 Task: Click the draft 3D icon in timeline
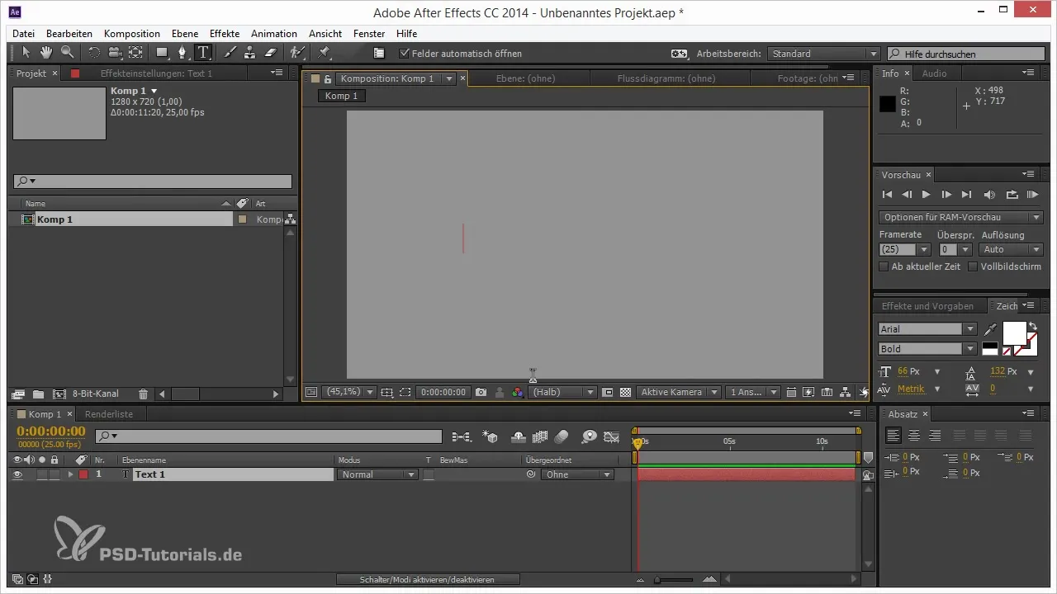pyautogui.click(x=491, y=436)
